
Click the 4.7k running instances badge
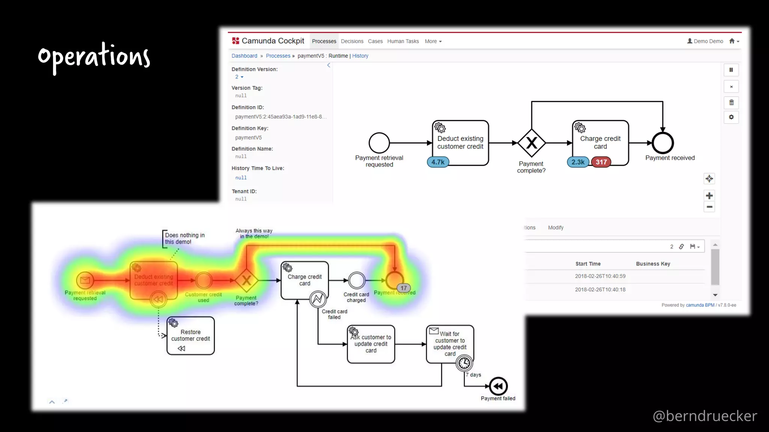438,162
